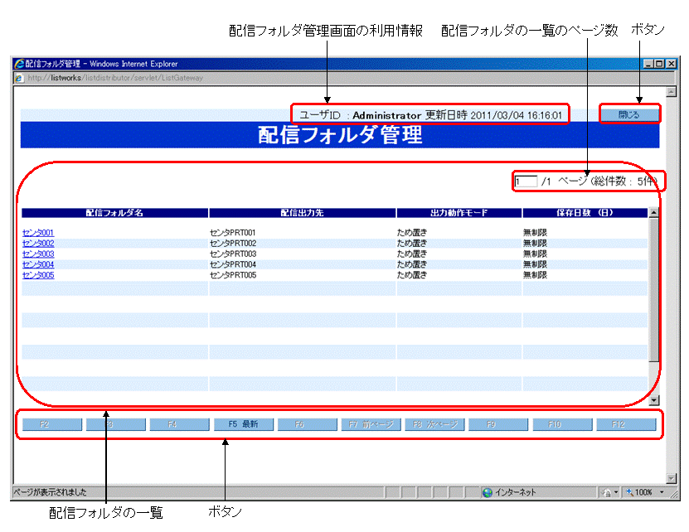689x532 pixels.
Task: Click the 配信フォルダ名 column header
Action: point(114,213)
